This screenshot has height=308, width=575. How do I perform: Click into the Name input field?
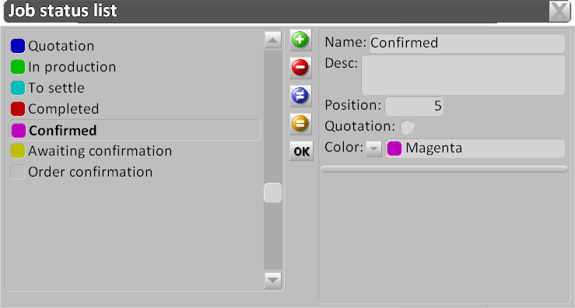[467, 44]
